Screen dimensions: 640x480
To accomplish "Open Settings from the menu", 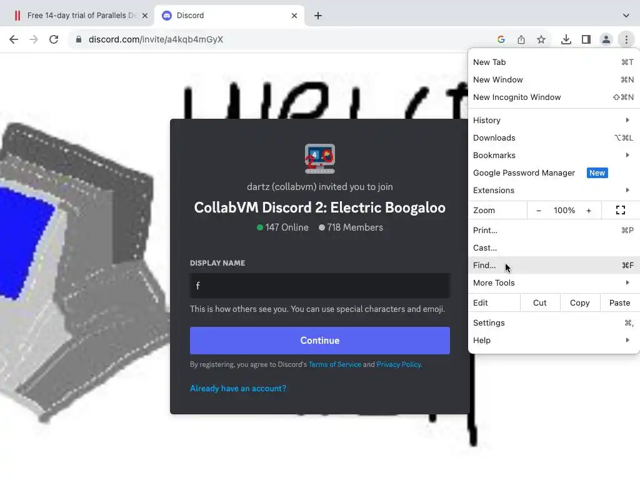I will click(x=554, y=323).
